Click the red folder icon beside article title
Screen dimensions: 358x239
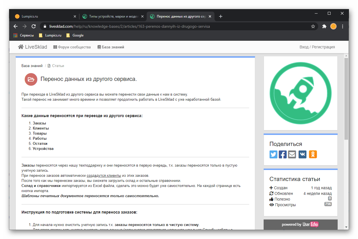click(31, 79)
